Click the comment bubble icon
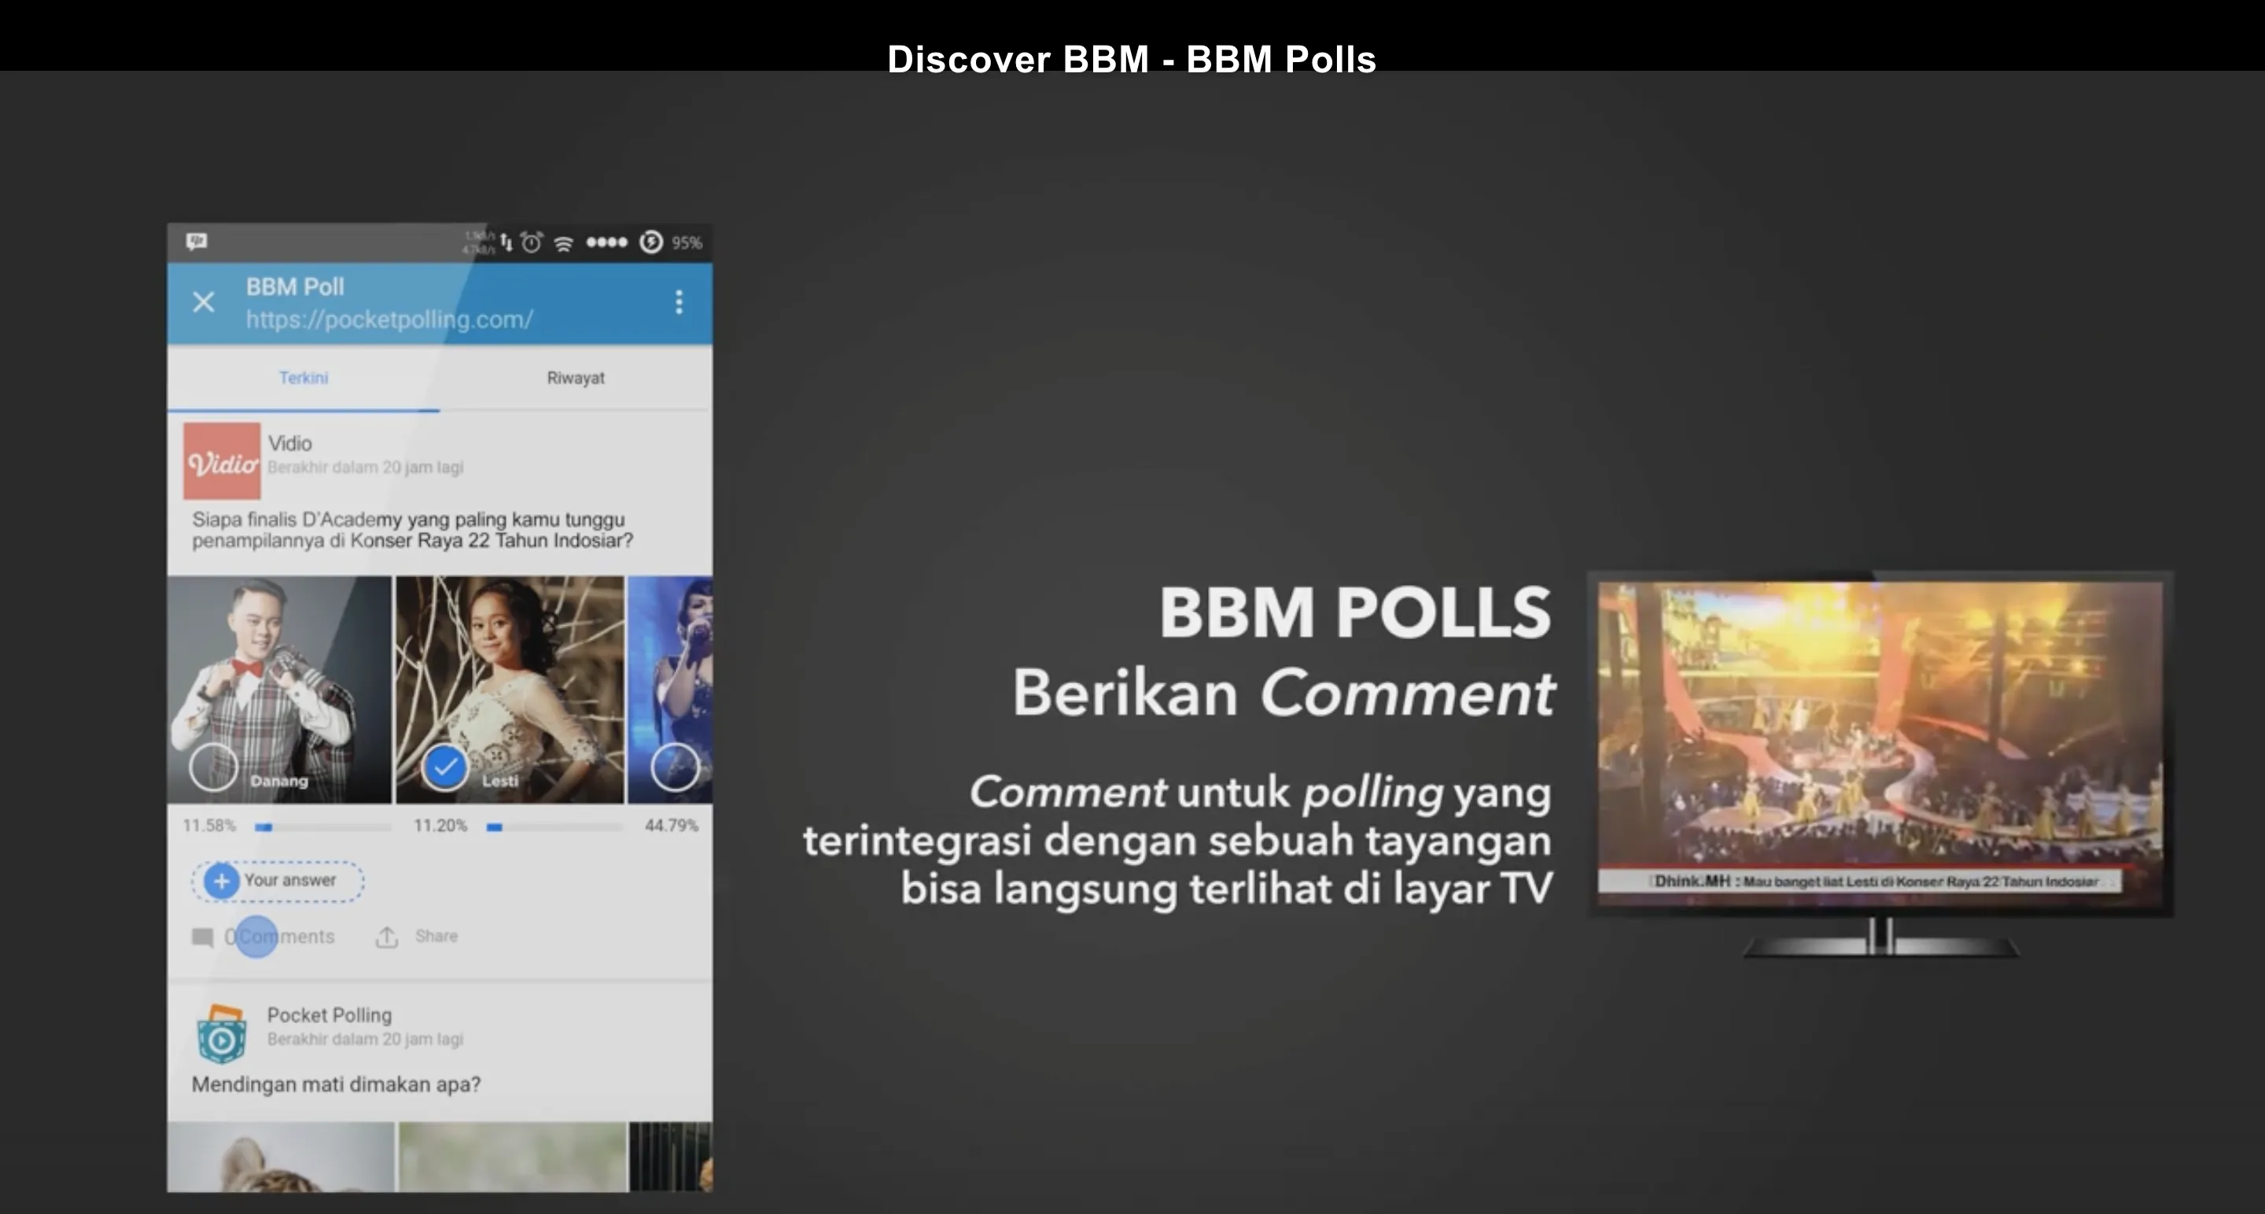Image resolution: width=2265 pixels, height=1214 pixels. tap(202, 938)
